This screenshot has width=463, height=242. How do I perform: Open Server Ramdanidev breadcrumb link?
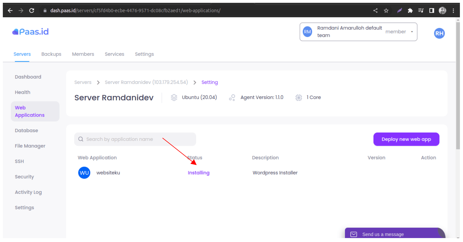[146, 82]
